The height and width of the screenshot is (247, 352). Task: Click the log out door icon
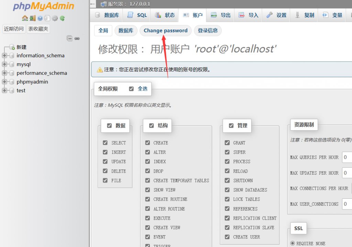coord(32,18)
